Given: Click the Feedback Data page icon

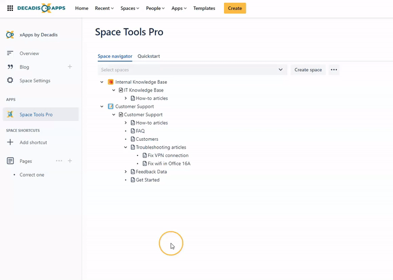Looking at the screenshot, I should [133, 172].
